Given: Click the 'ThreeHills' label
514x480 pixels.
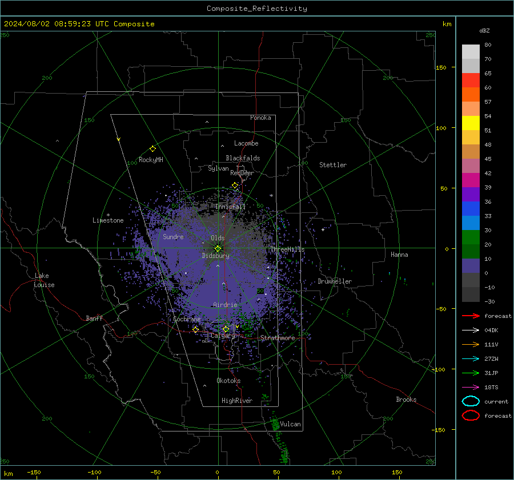Looking at the screenshot, I should (287, 249).
